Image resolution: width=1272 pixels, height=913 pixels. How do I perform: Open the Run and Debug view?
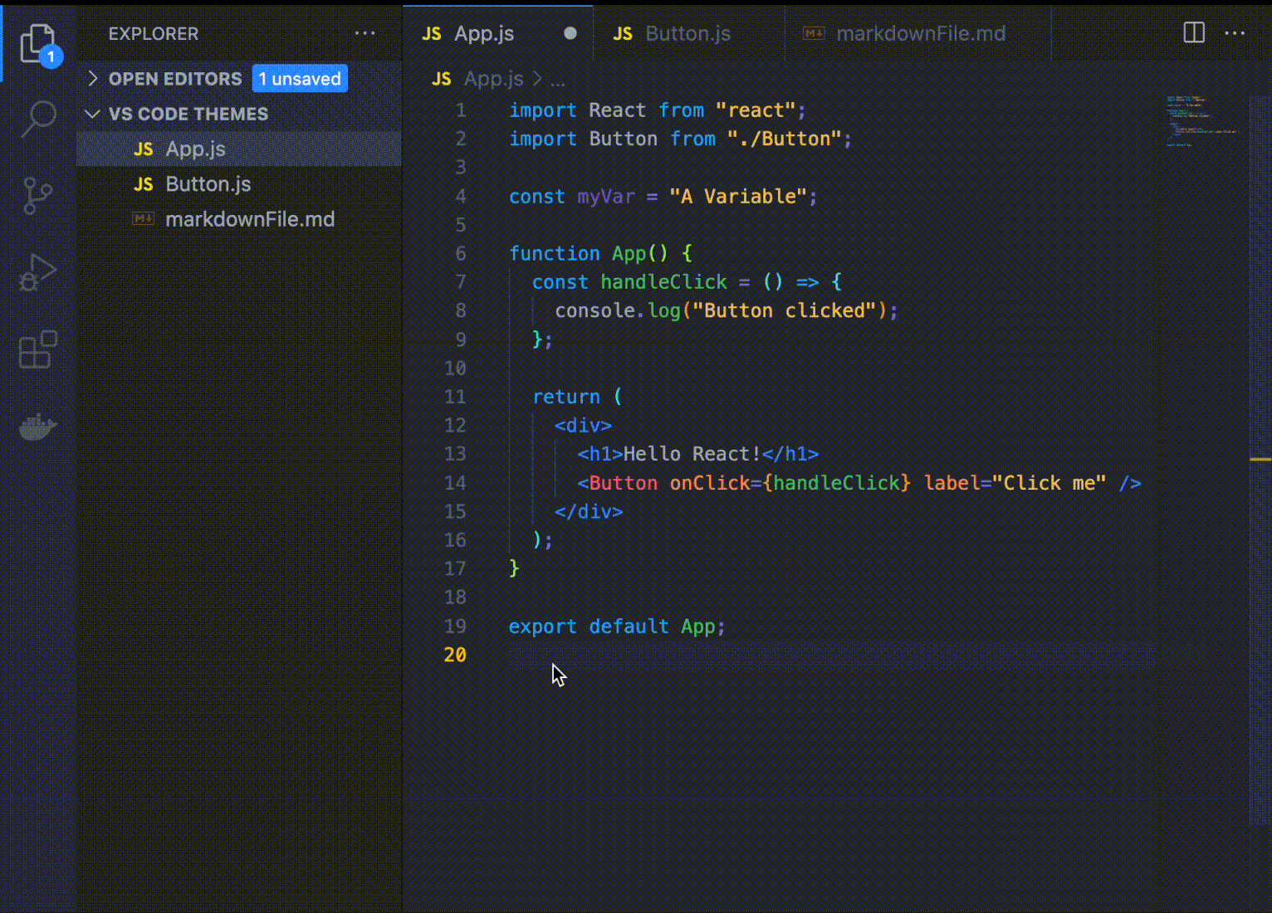[x=37, y=272]
